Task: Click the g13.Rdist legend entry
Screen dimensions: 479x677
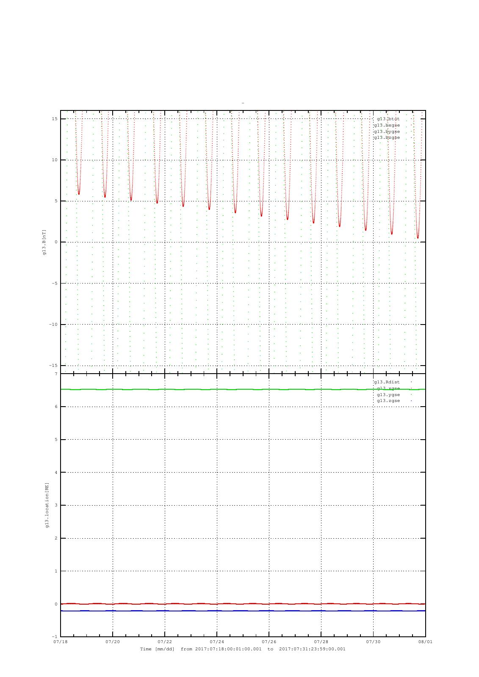Action: pyautogui.click(x=387, y=382)
